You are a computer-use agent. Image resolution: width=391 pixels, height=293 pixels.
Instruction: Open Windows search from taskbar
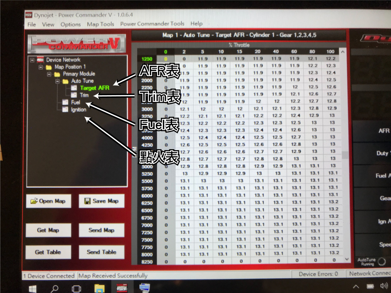tap(55, 288)
